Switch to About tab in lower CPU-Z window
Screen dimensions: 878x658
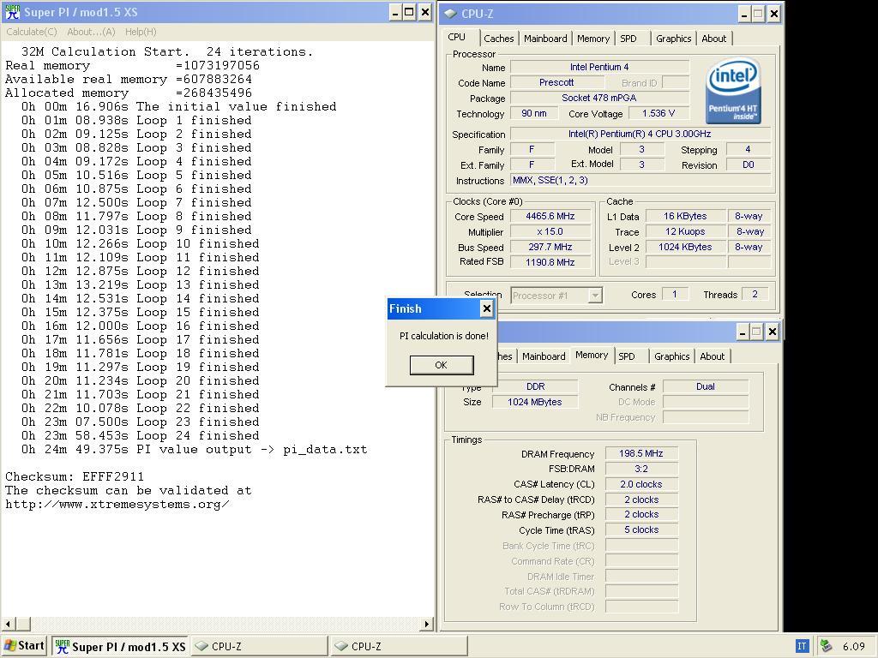click(x=713, y=356)
